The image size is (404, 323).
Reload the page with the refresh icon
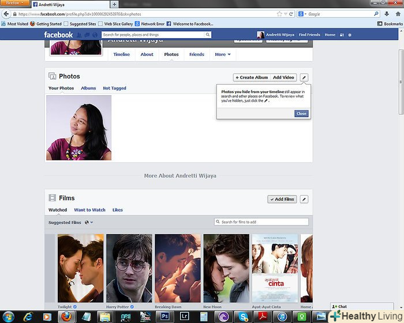291,14
